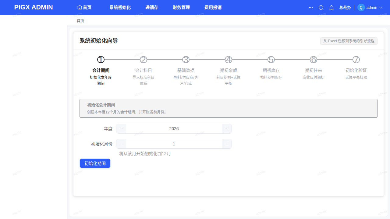Click the 首页 breadcrumb tab
This screenshot has height=219, width=390.
pyautogui.click(x=80, y=21)
